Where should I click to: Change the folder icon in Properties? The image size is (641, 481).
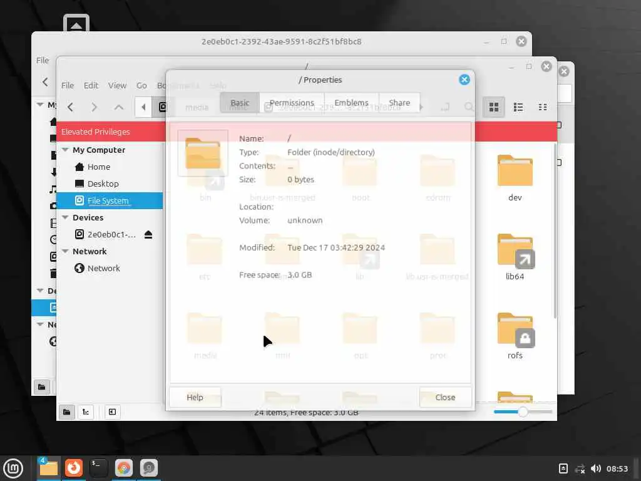203,153
